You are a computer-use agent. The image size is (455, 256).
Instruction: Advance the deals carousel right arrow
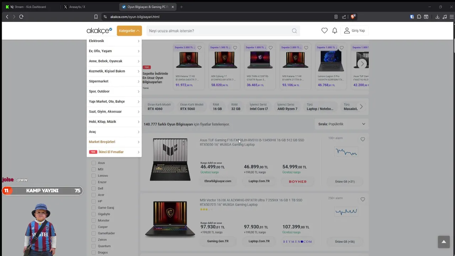point(362,64)
